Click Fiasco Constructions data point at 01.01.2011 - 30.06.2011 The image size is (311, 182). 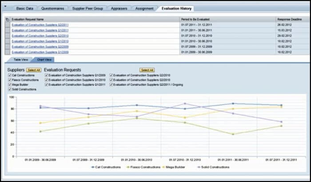point(233,134)
